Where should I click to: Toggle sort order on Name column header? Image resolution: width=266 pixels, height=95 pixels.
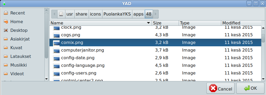click(101, 23)
